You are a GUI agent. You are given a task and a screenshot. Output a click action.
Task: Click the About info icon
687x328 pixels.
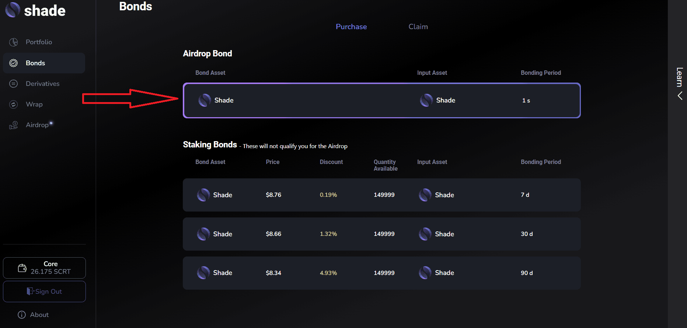tap(22, 315)
